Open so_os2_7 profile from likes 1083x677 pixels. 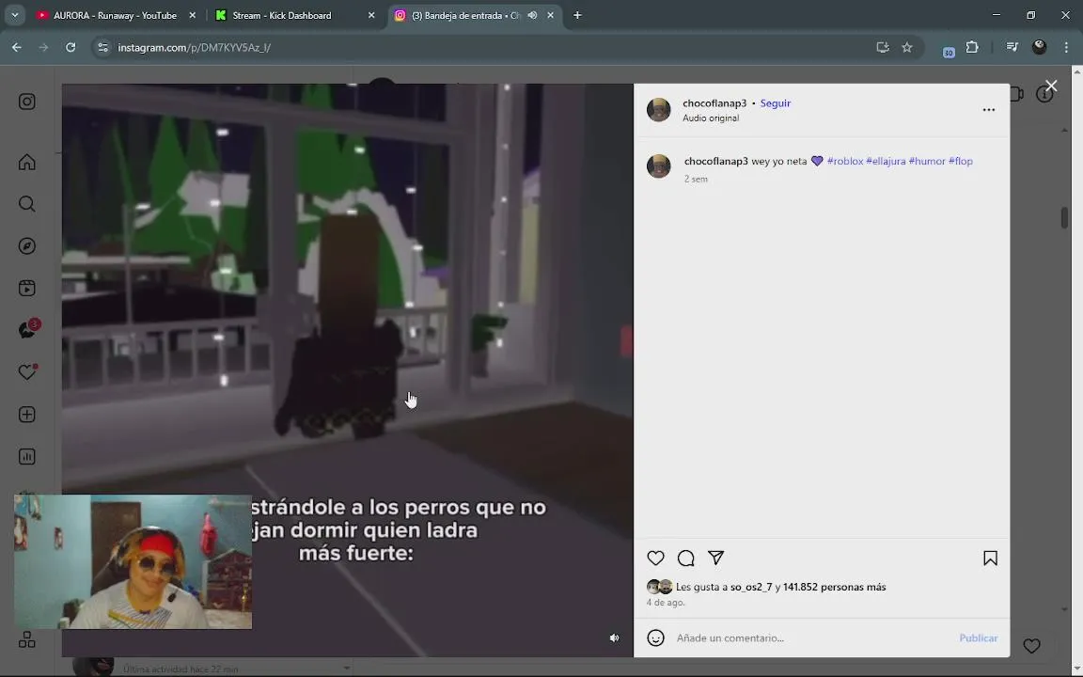point(751,587)
